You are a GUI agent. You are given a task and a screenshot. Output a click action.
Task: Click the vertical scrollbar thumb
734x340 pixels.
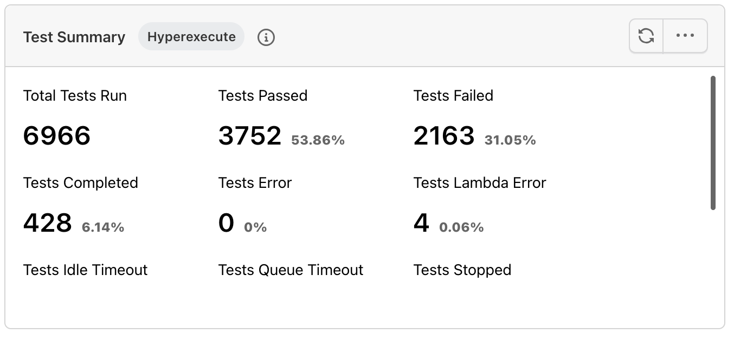click(713, 142)
